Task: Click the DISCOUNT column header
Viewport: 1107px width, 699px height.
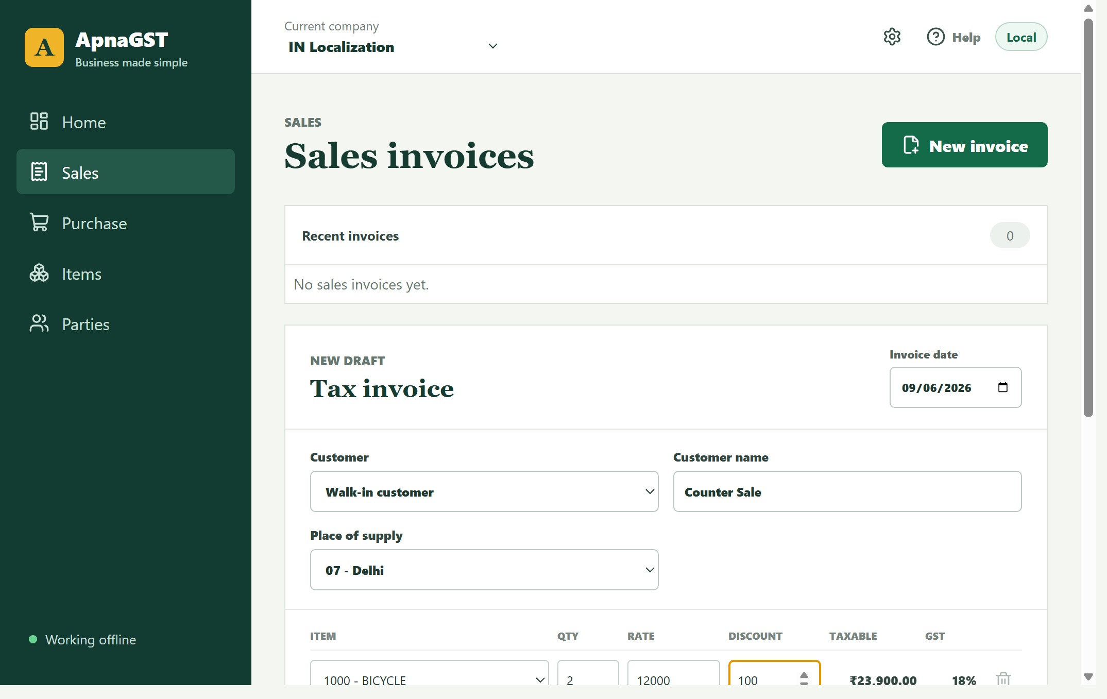Action: pos(755,636)
